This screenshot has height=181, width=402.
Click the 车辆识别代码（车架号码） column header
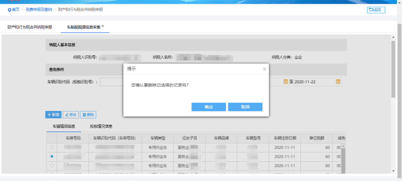[115, 138]
